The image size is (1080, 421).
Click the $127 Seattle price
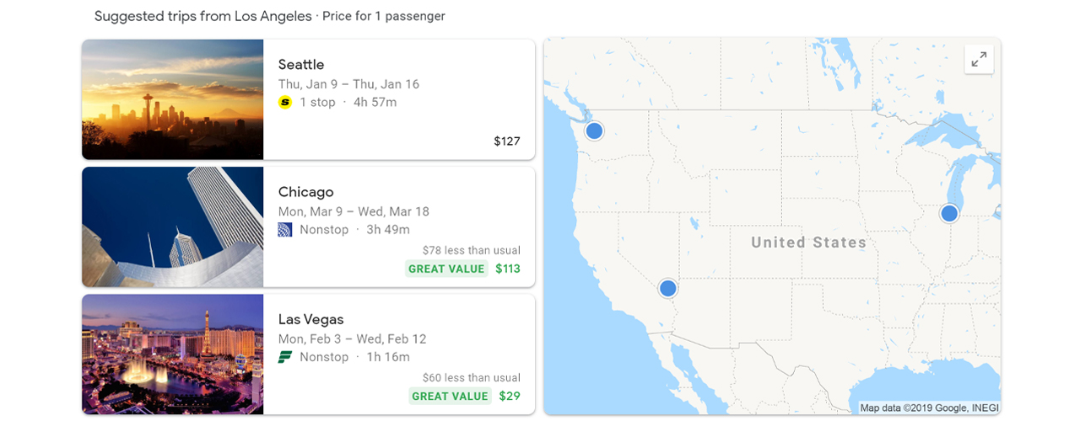coord(507,141)
